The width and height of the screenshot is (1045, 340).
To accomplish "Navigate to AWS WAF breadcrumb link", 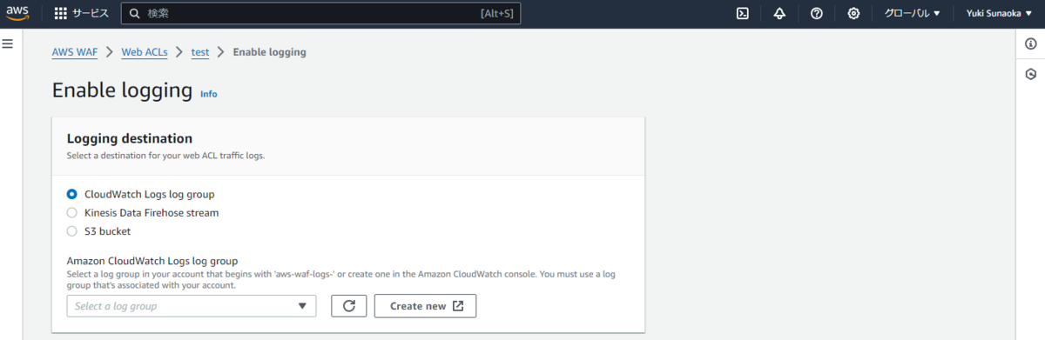I will click(75, 52).
